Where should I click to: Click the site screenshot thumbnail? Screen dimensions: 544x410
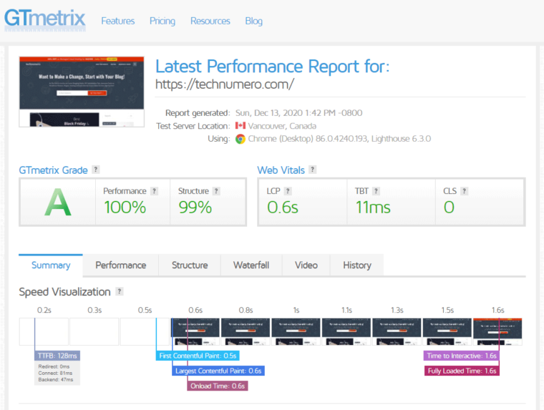[x=80, y=92]
